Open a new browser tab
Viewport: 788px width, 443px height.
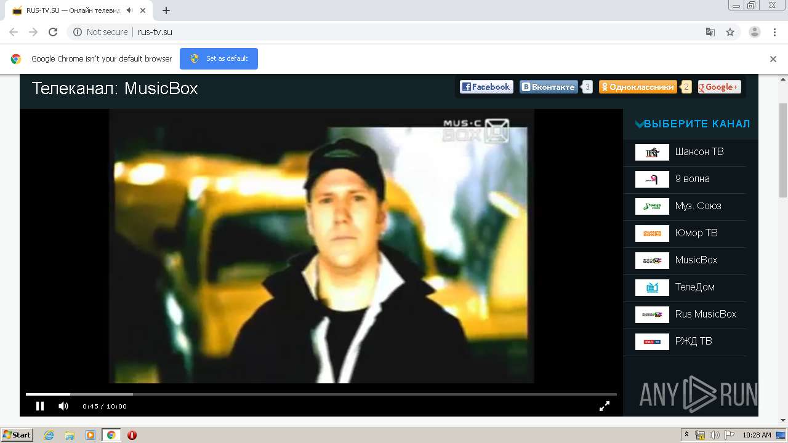click(166, 10)
